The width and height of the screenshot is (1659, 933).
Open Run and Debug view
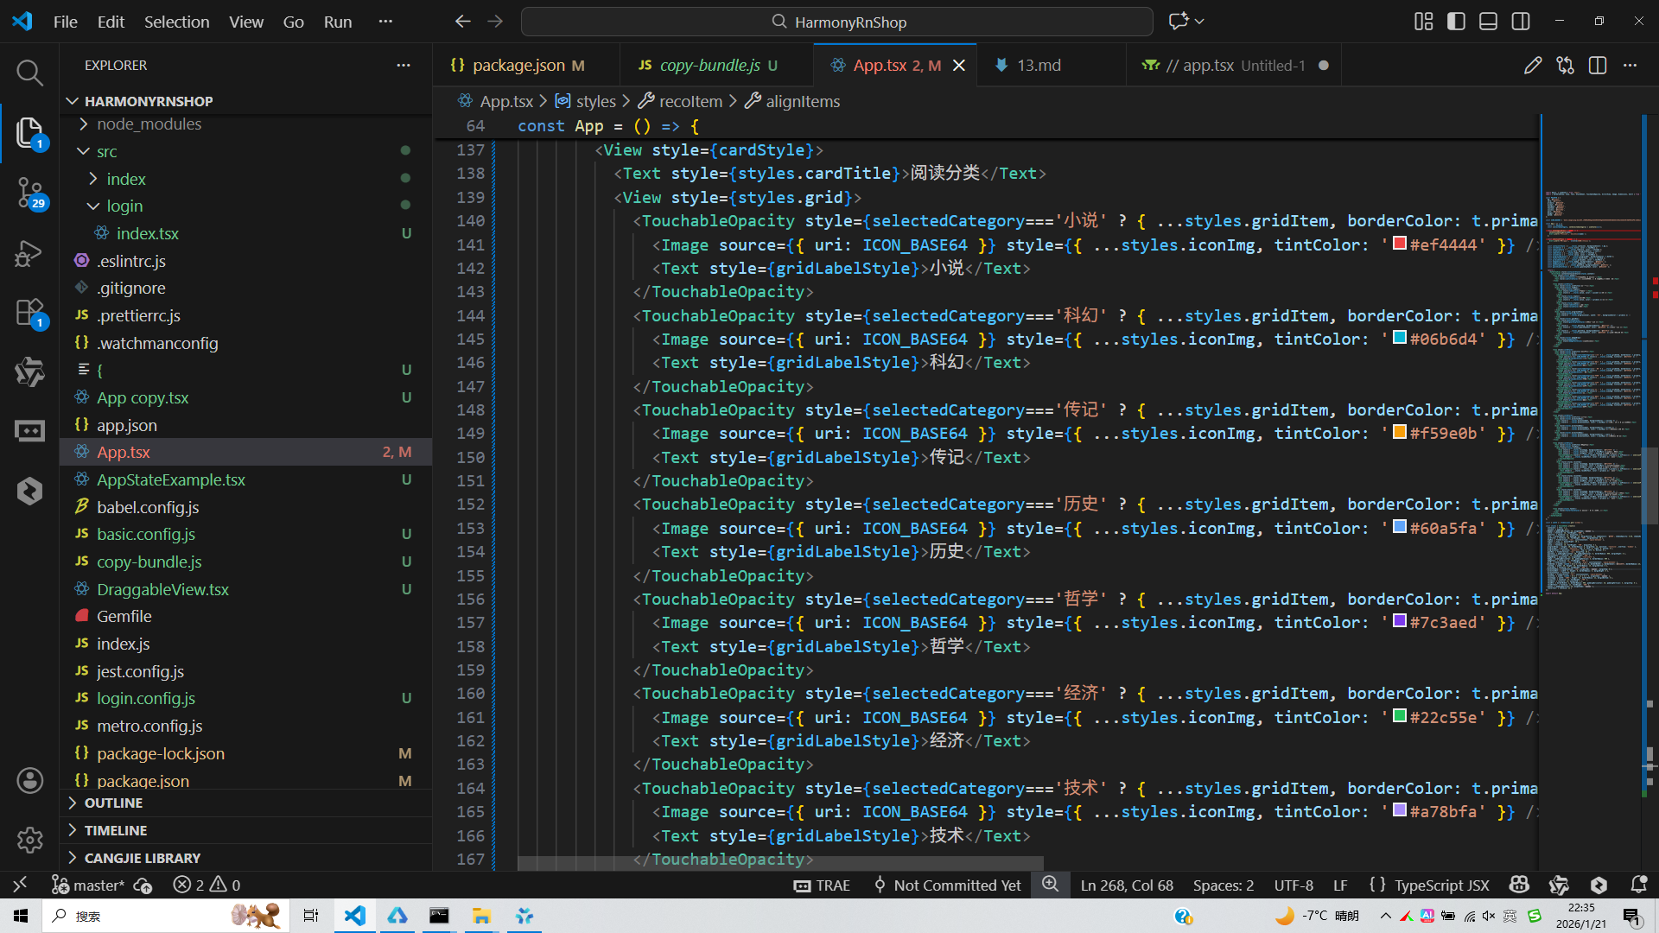[x=29, y=253]
